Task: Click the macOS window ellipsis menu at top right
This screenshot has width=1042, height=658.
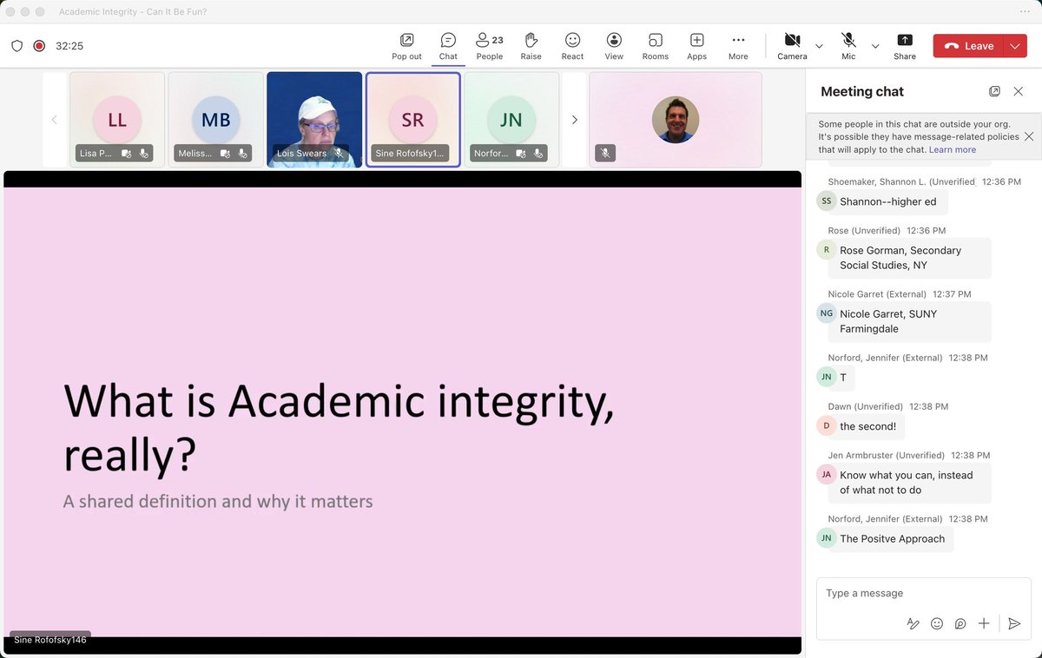Action: pyautogui.click(x=1025, y=11)
